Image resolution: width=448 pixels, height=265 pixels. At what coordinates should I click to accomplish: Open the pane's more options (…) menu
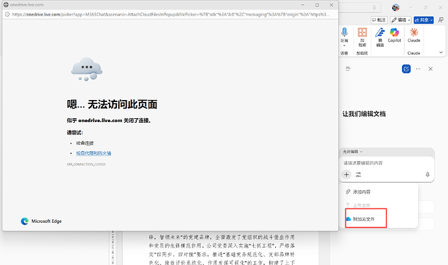[x=418, y=69]
